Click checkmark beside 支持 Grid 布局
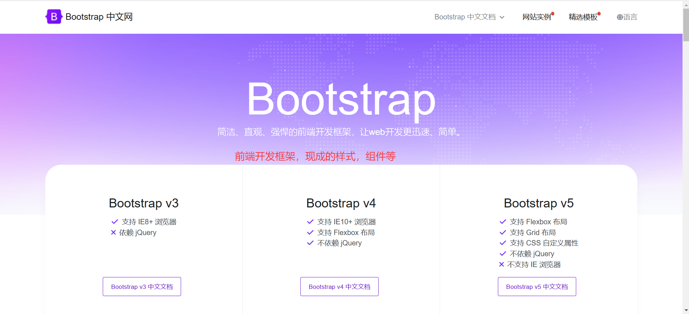 (503, 233)
